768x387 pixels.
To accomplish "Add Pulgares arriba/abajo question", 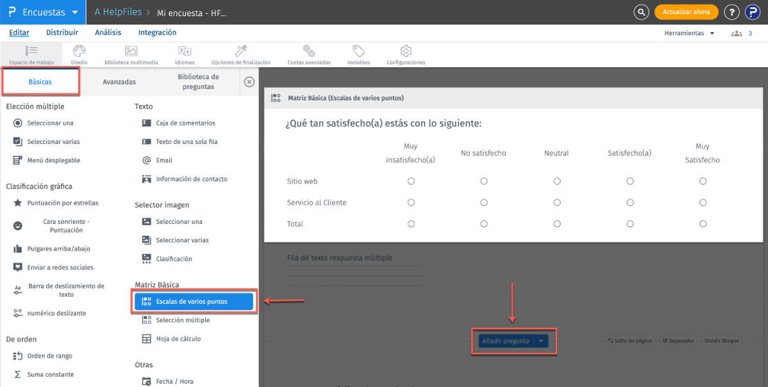I will 51,249.
